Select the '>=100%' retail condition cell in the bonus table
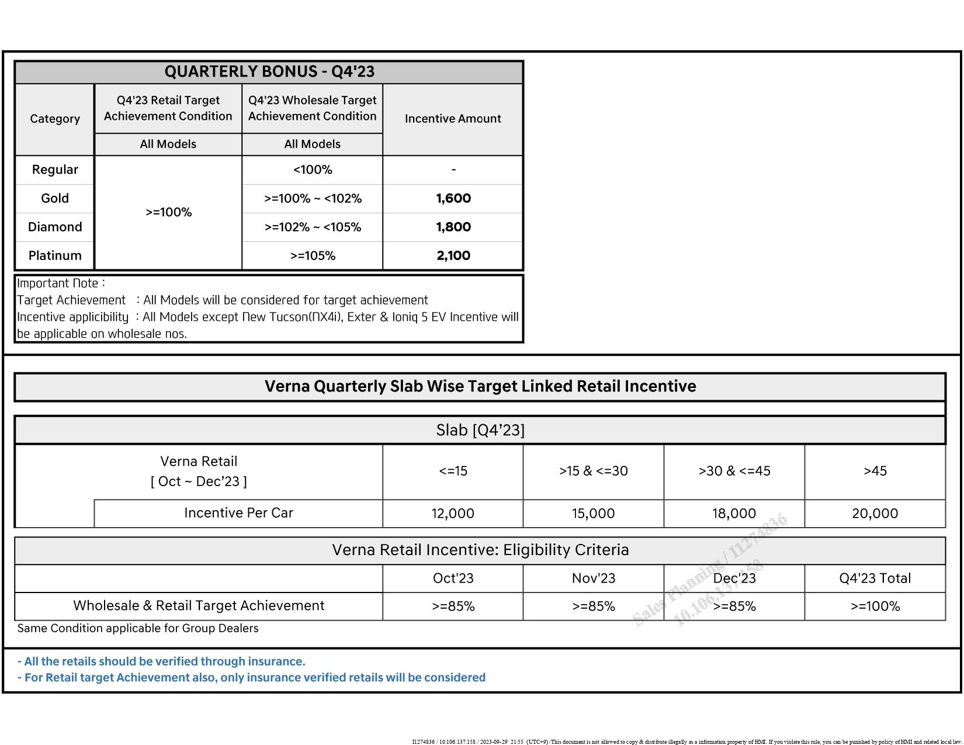 click(x=168, y=213)
